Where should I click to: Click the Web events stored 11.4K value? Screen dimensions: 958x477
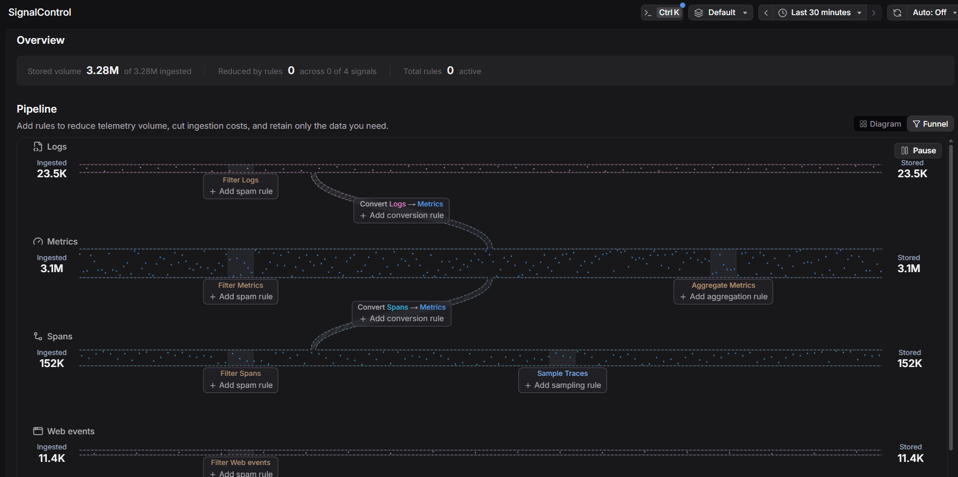tap(911, 458)
